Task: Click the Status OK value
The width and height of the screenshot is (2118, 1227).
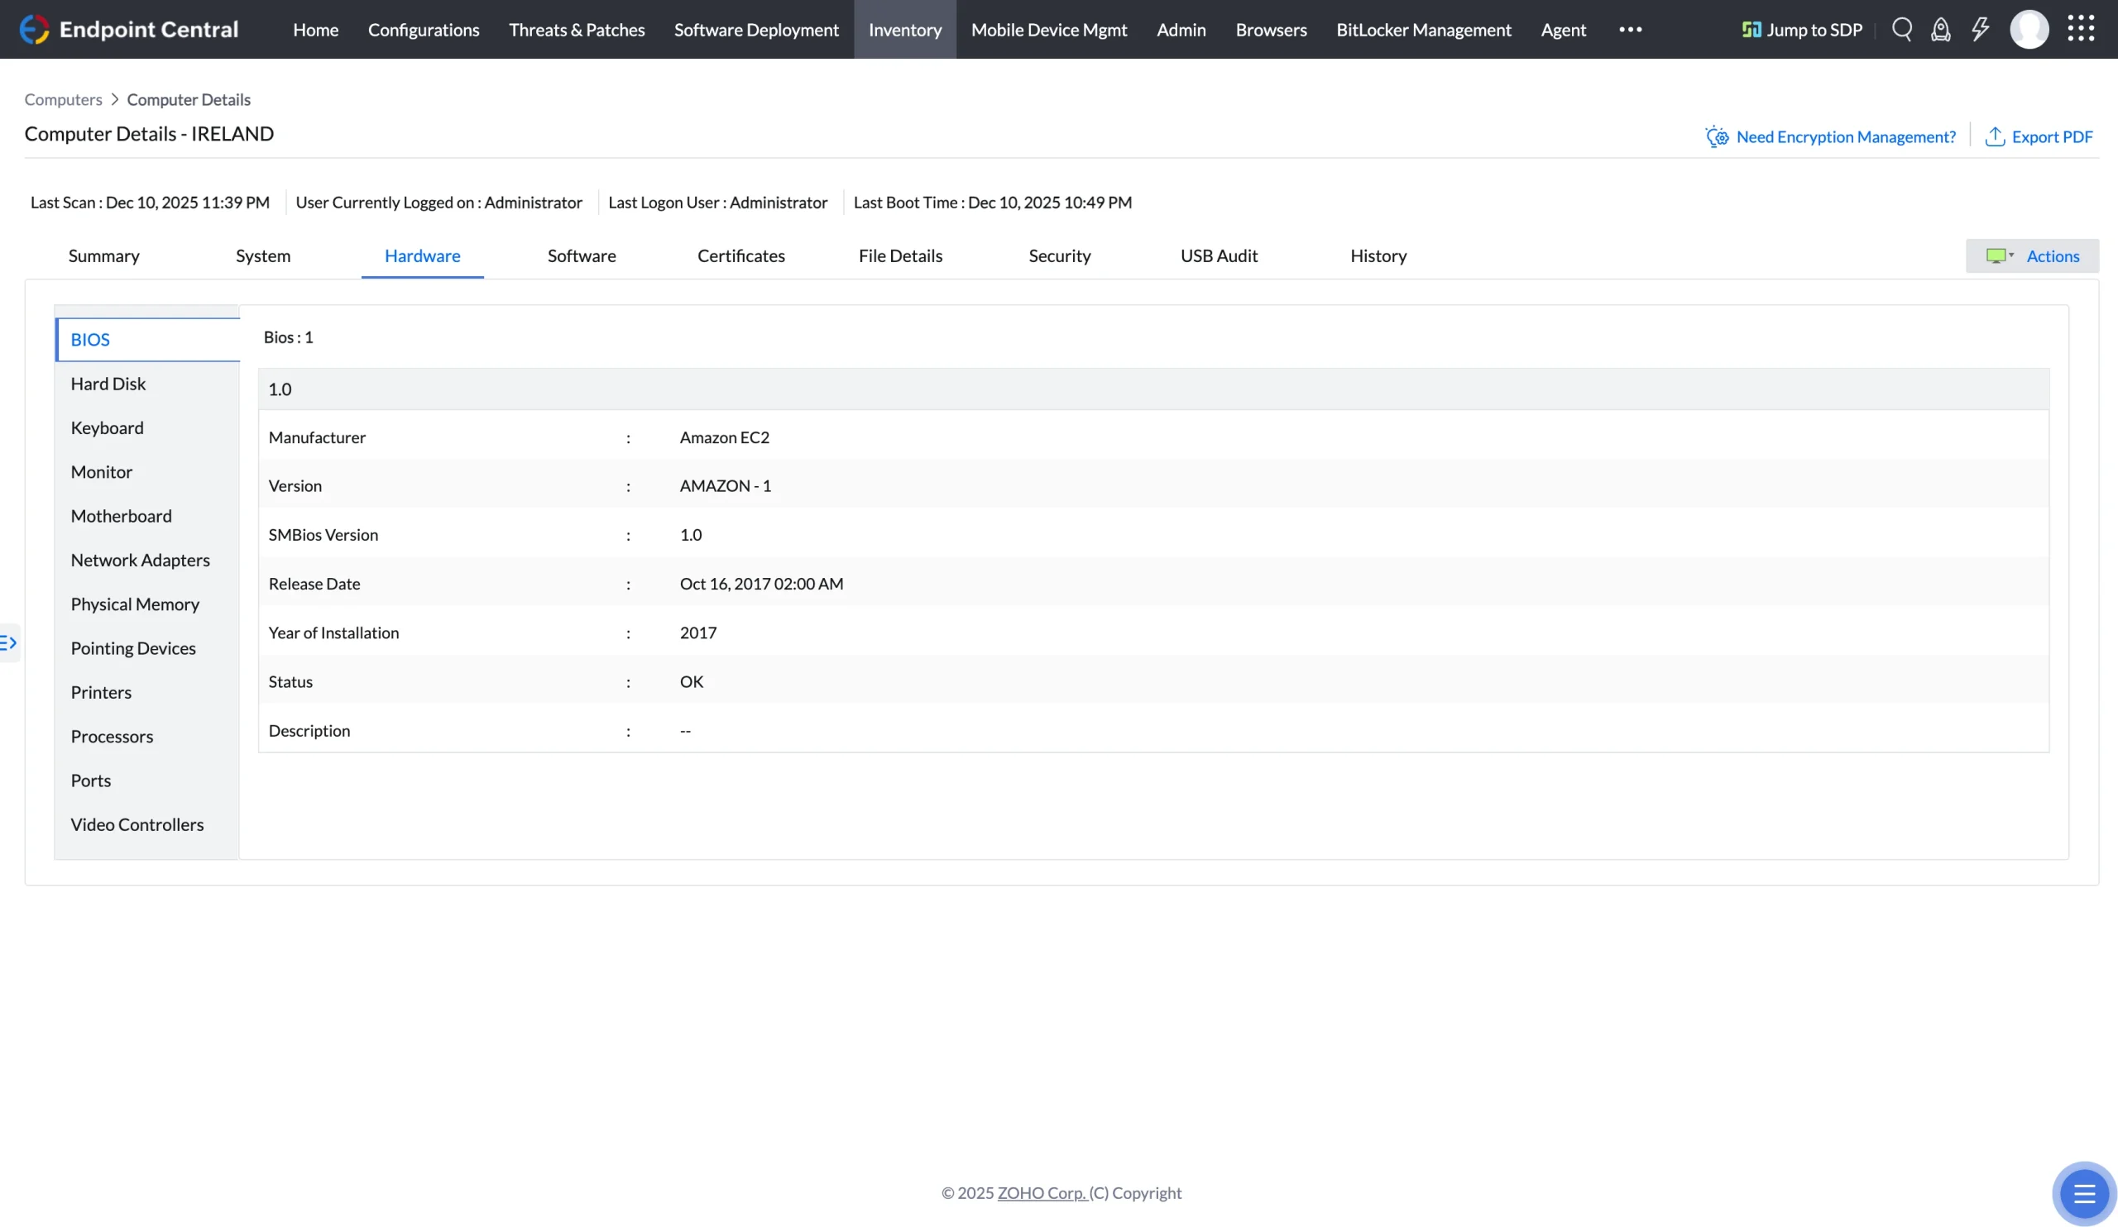Action: click(x=692, y=681)
